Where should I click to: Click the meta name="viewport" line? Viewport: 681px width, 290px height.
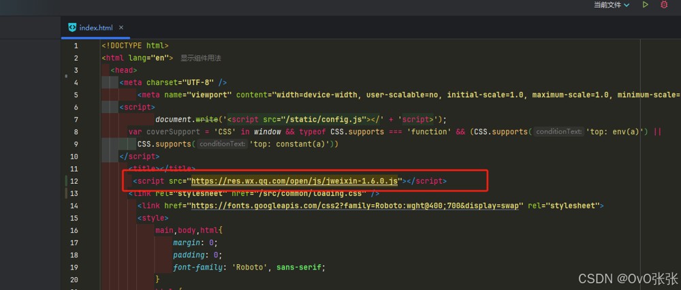[409, 95]
